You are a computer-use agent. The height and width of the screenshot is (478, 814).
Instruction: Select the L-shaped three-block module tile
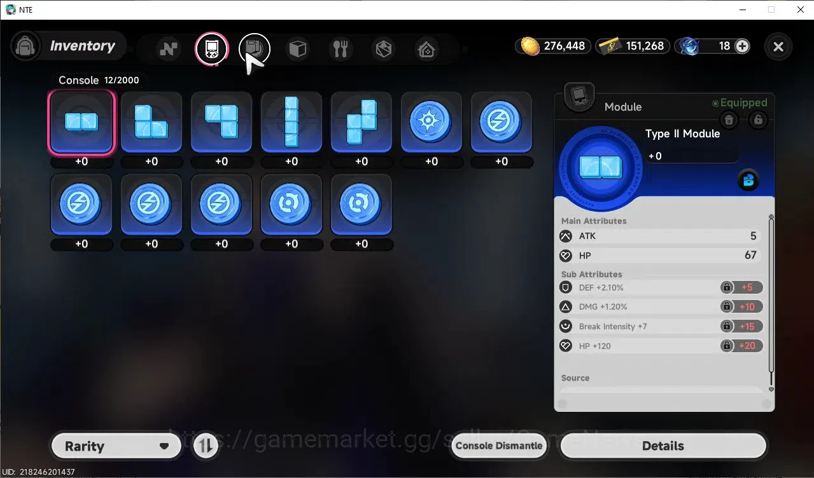151,122
